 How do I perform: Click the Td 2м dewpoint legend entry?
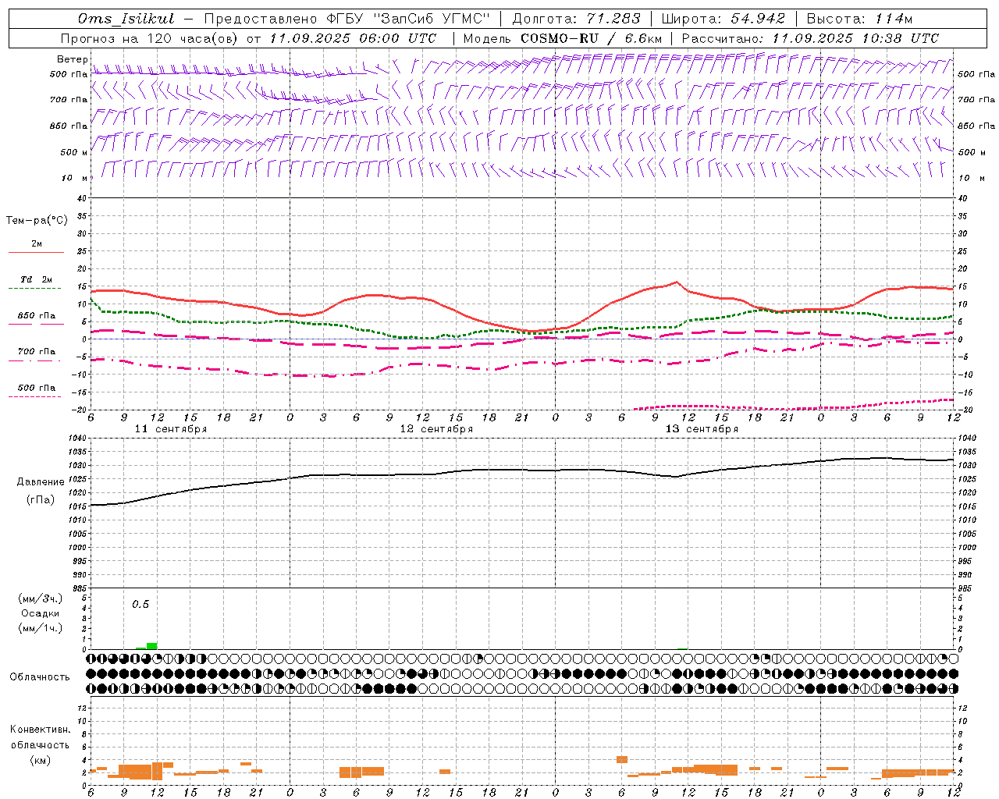(x=37, y=279)
